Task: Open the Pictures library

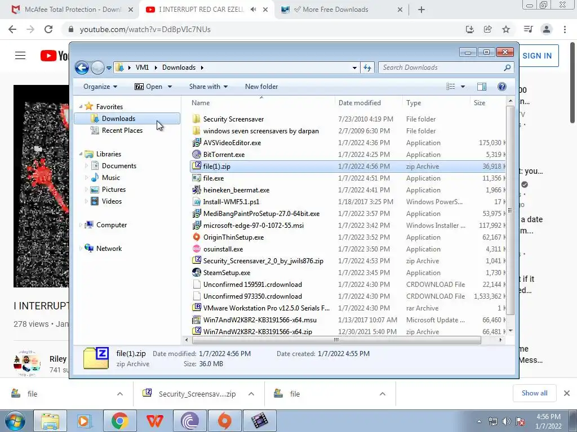Action: click(x=114, y=190)
